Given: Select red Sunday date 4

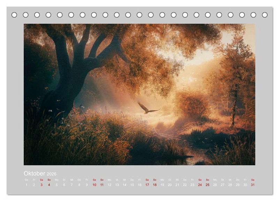Looking at the screenshot, I should [x=49, y=185].
